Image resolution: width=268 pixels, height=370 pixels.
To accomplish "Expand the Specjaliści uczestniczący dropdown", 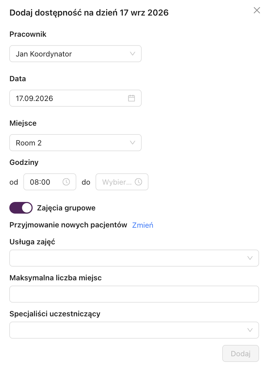I will click(x=134, y=330).
